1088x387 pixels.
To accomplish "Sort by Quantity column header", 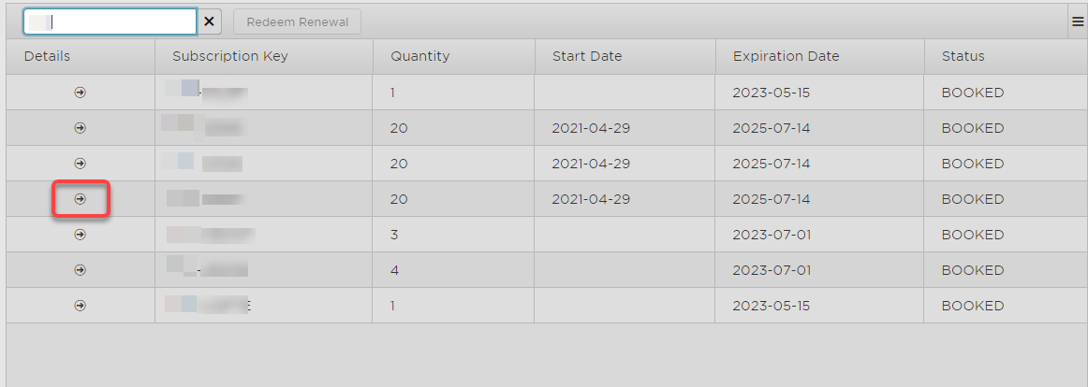I will click(420, 56).
